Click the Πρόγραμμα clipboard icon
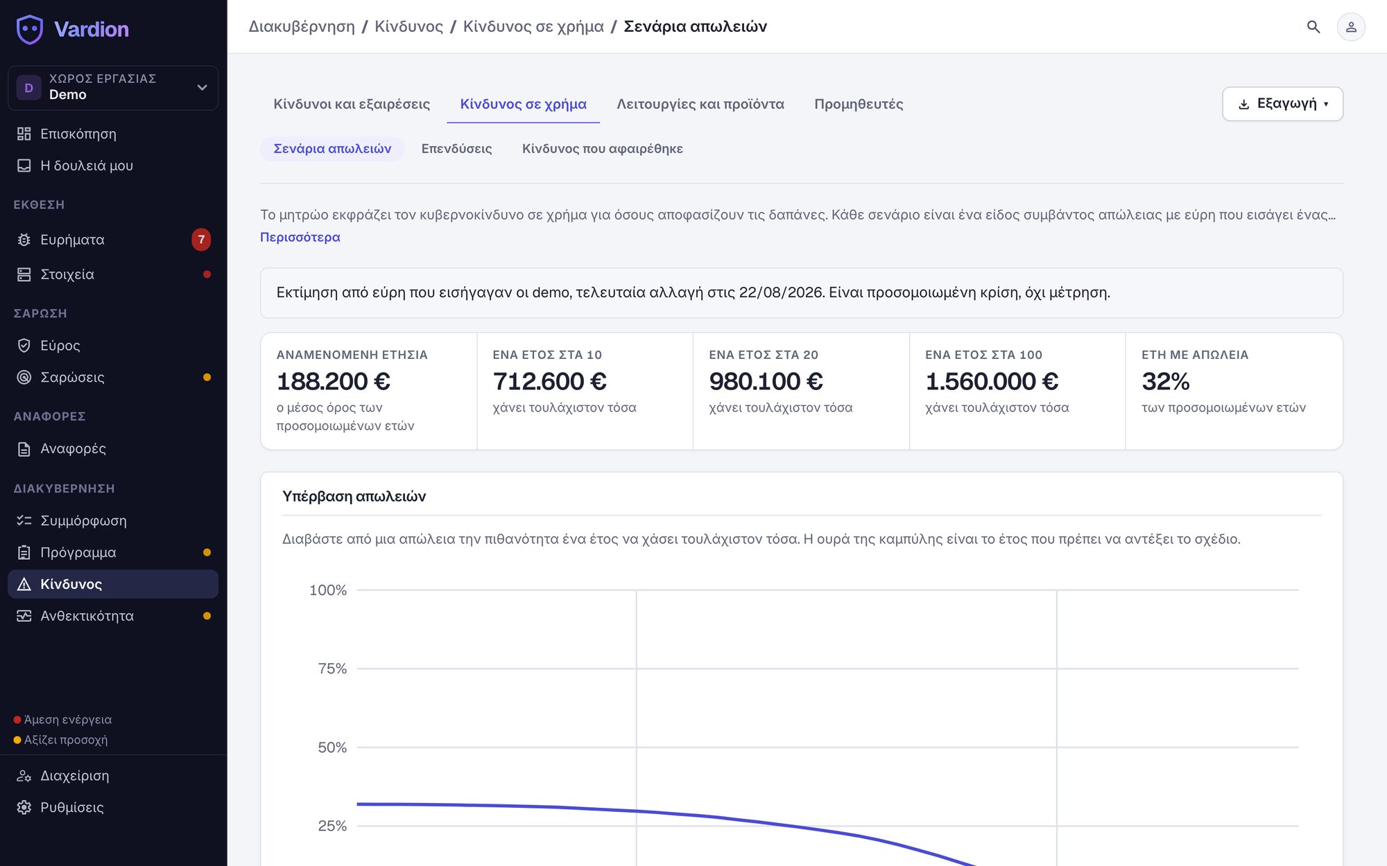The image size is (1387, 866). (x=24, y=552)
